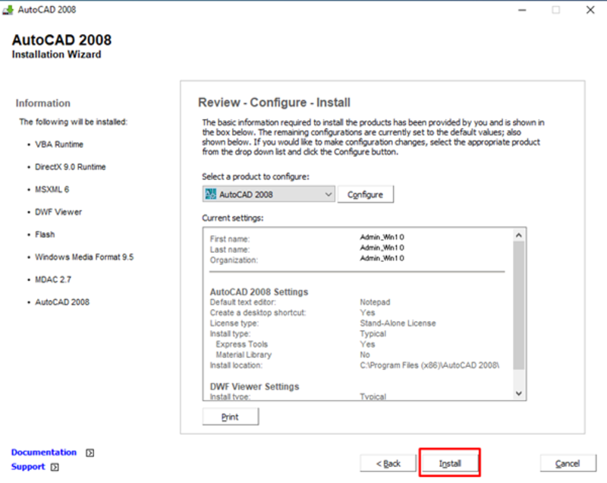Click the 'Last name:' label

click(230, 249)
